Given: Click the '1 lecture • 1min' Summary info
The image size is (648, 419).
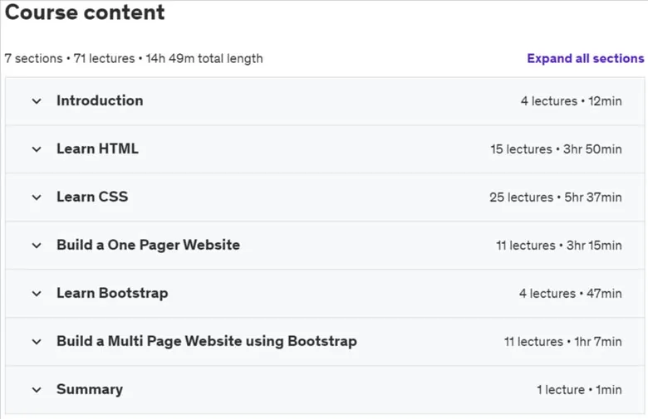Looking at the screenshot, I should point(579,390).
